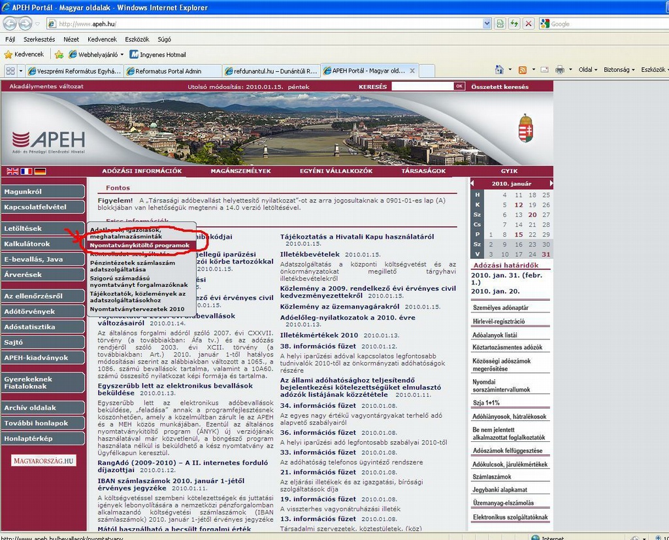Click the browser Forward arrow button
The height and width of the screenshot is (540, 669).
point(25,24)
